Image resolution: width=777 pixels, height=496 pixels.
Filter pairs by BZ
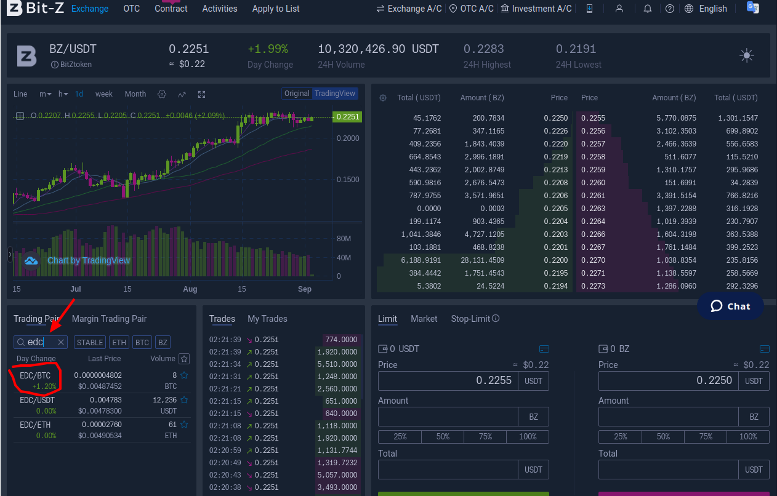(163, 342)
